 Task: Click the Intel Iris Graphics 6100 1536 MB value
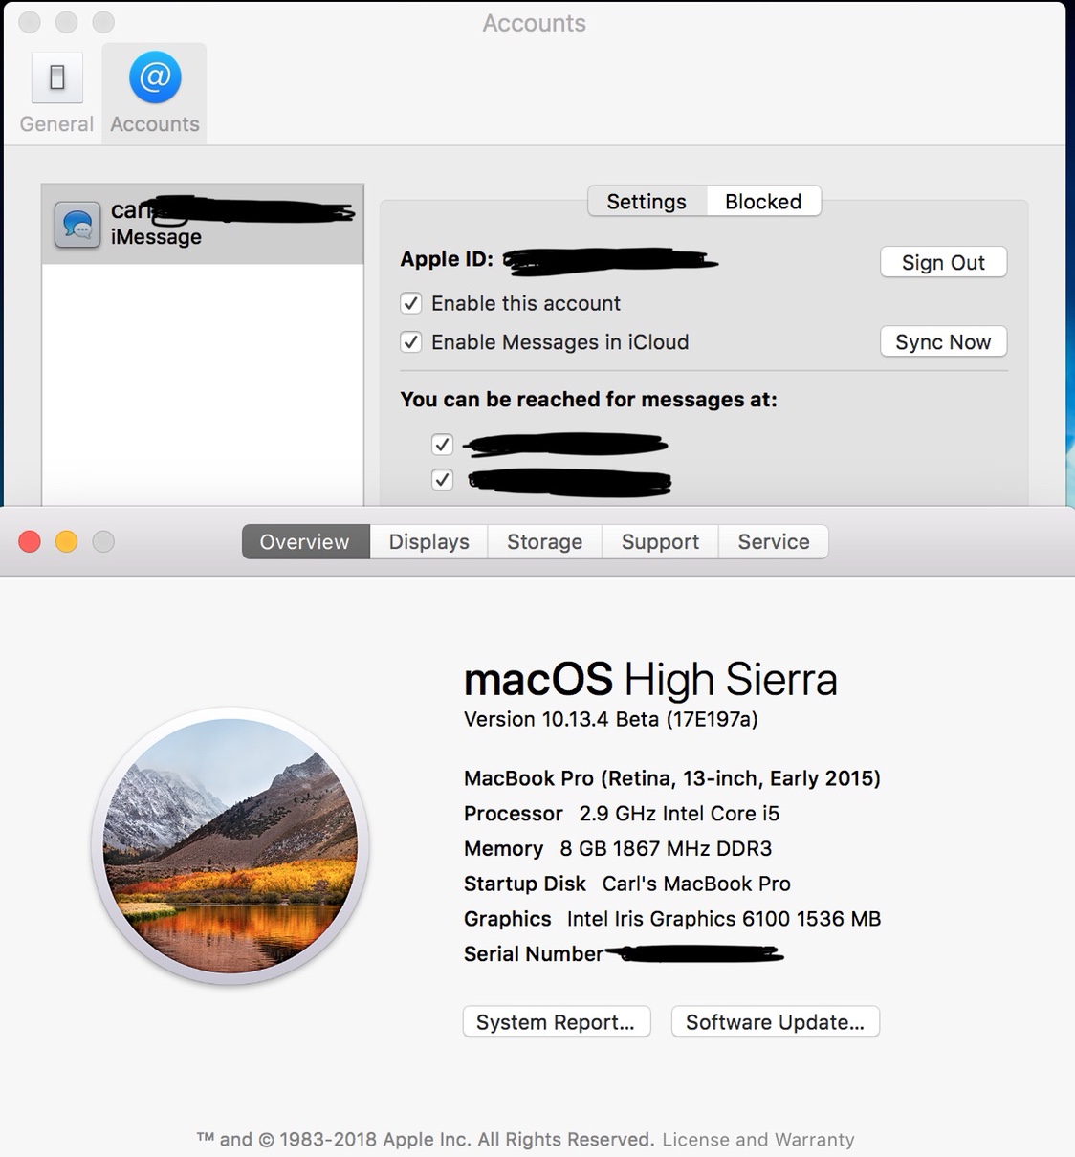[x=724, y=919]
